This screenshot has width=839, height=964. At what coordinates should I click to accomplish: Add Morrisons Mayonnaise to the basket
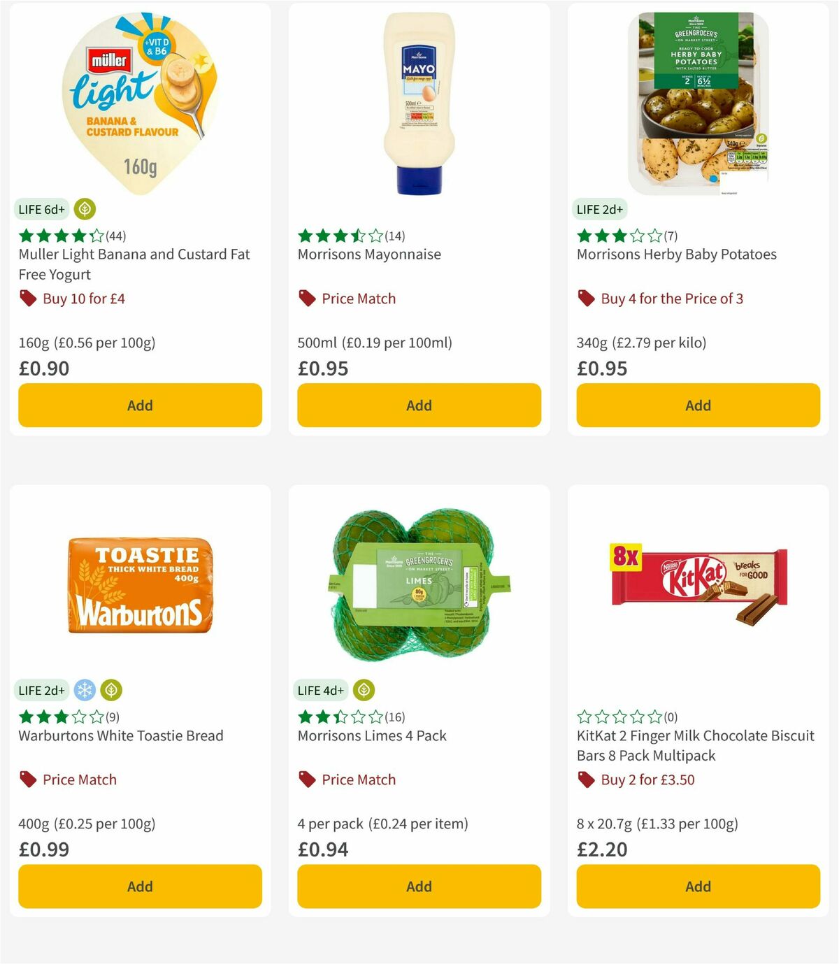point(418,405)
